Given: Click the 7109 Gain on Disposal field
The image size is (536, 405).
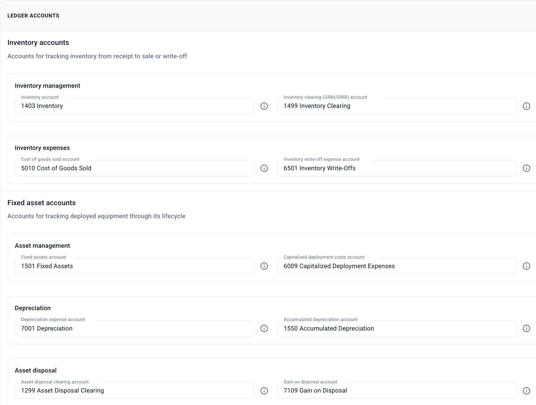Looking at the screenshot, I should (x=397, y=391).
